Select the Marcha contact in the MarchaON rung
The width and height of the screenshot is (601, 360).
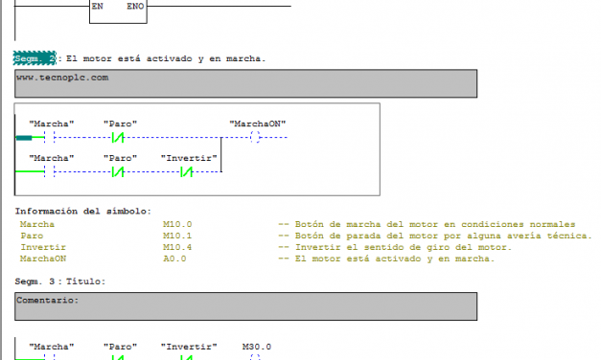[x=50, y=137]
